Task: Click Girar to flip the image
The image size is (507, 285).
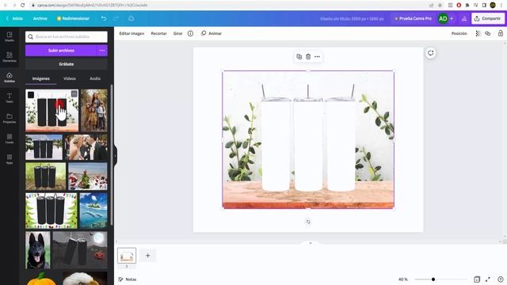Action: coord(177,33)
